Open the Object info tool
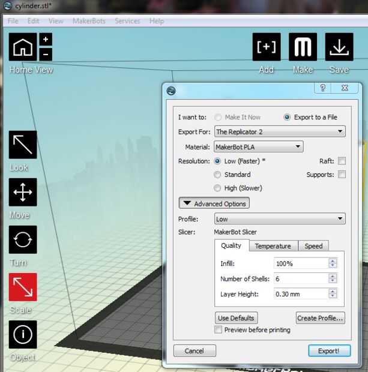The height and width of the screenshot is (372, 368). (x=23, y=335)
